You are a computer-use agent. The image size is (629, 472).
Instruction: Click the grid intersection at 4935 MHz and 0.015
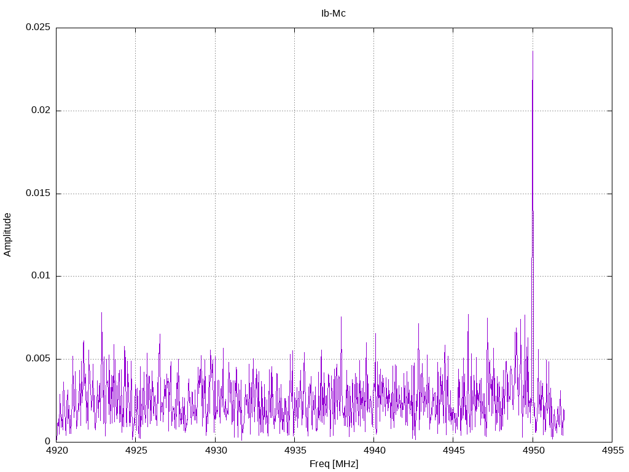[x=294, y=194]
